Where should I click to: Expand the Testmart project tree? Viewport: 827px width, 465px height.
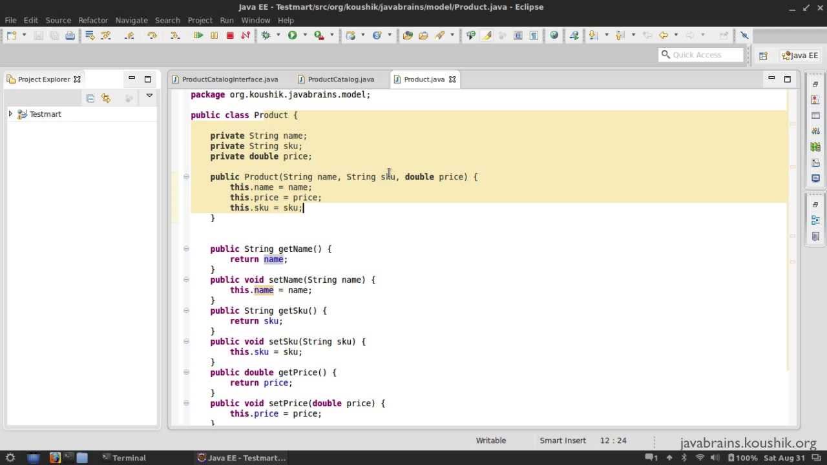(10, 114)
